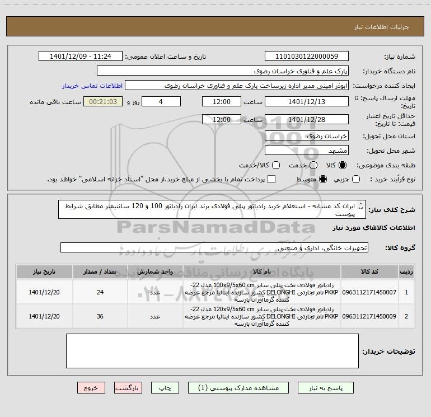
Task: Open مشاهده مدارک پیوستی (1) button
Action: click(238, 388)
